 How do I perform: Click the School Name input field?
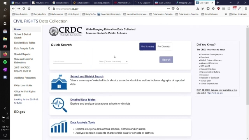tap(67, 61)
